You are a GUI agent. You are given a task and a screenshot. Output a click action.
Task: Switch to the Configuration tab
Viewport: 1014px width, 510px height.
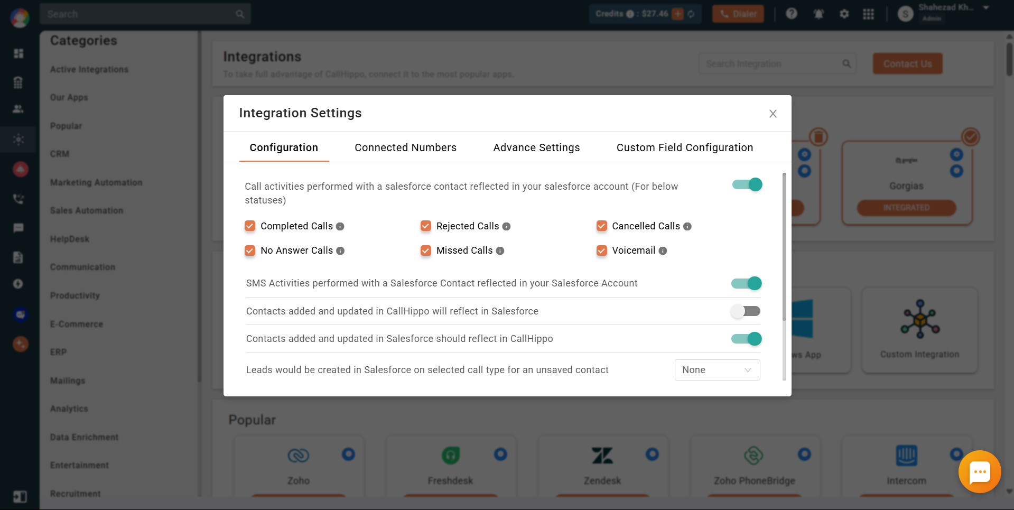tap(284, 147)
